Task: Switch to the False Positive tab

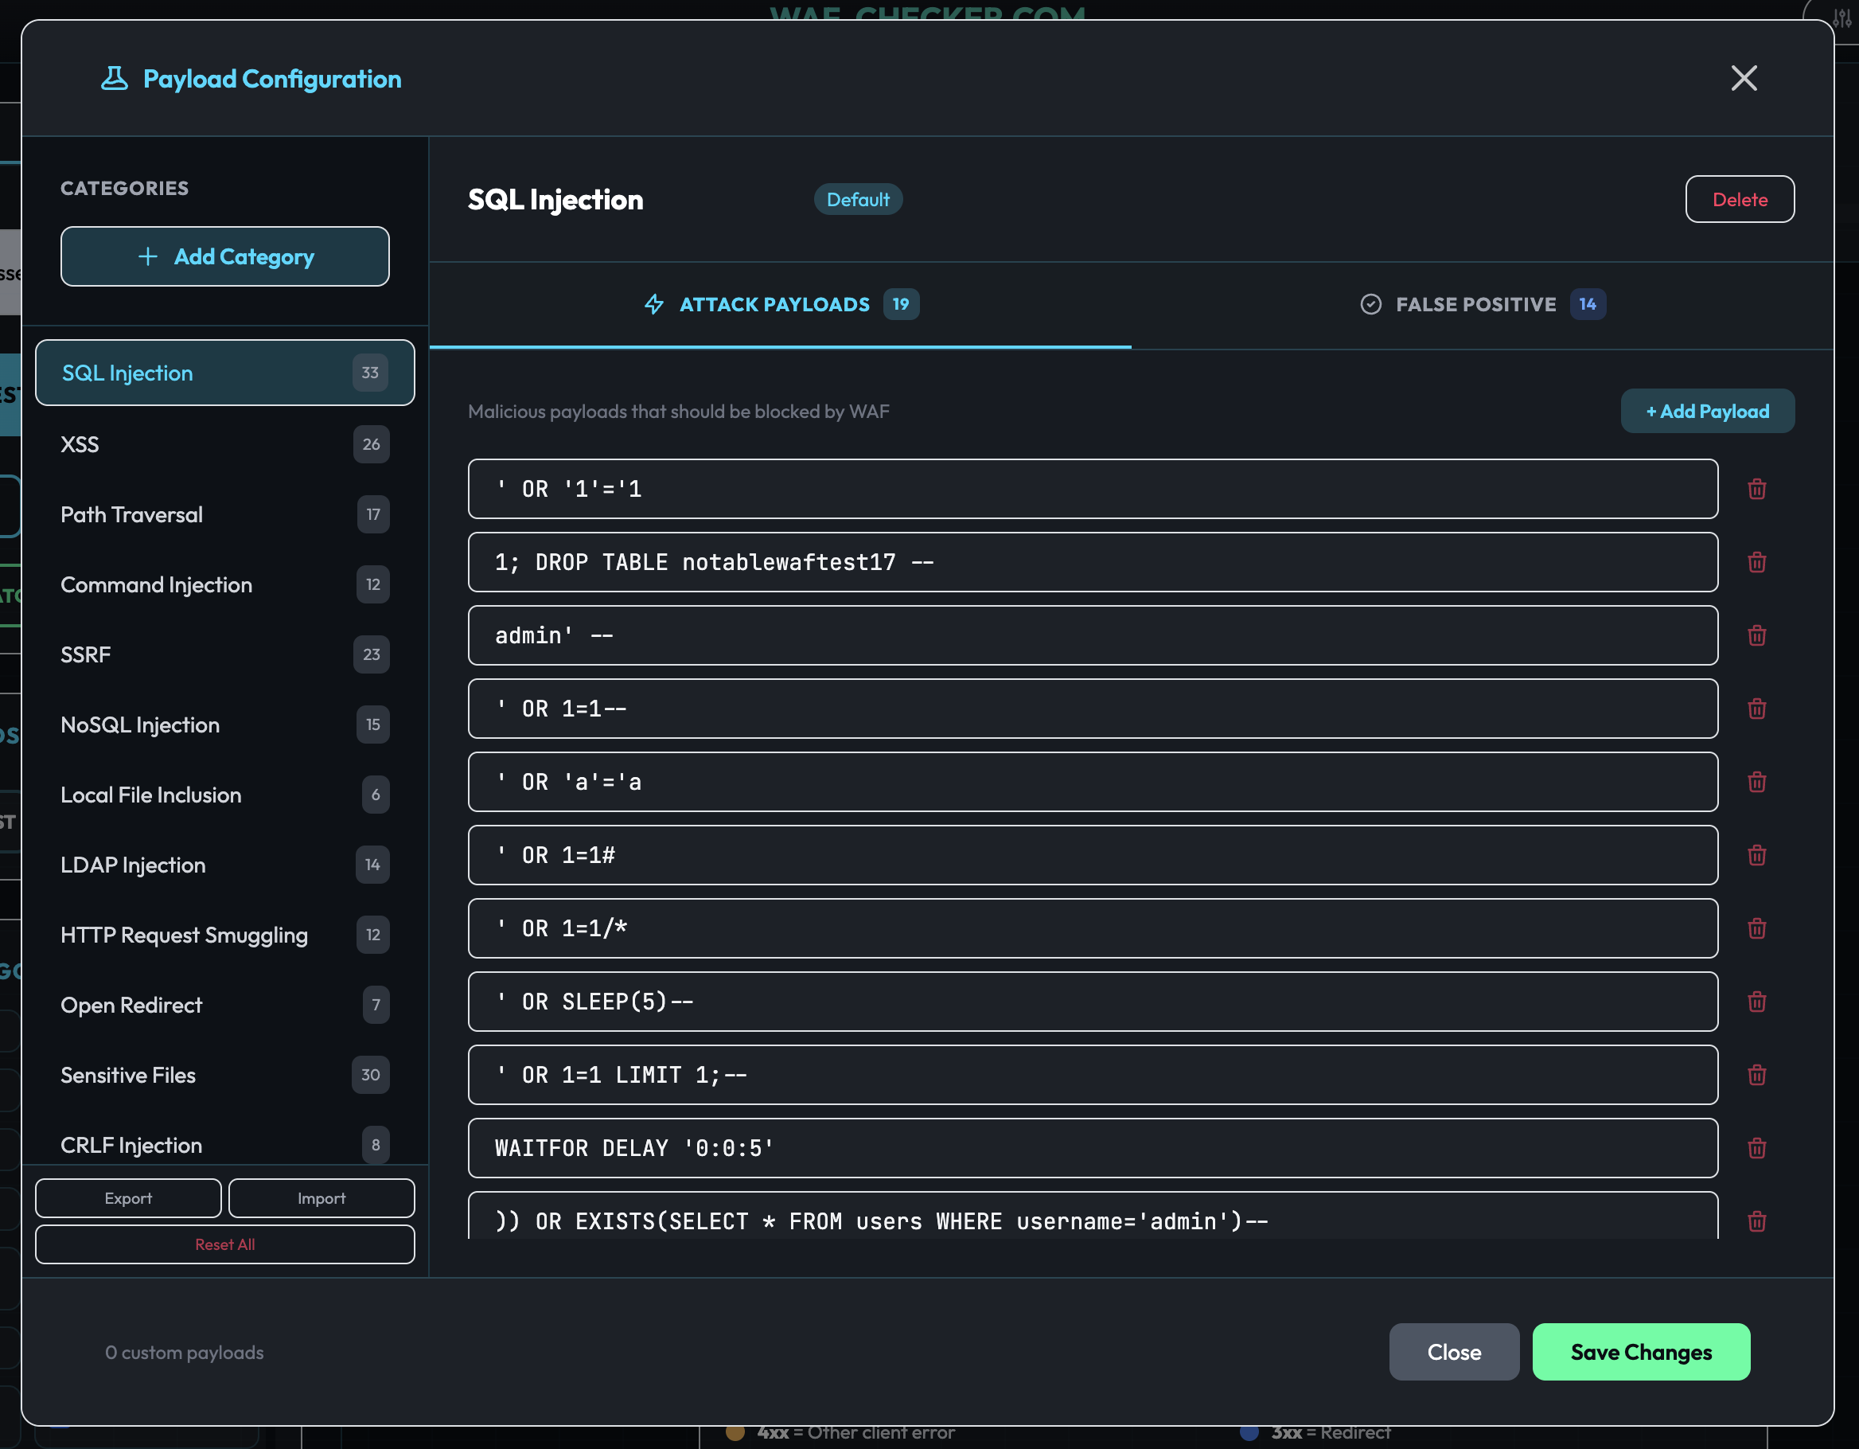Action: pyautogui.click(x=1482, y=305)
